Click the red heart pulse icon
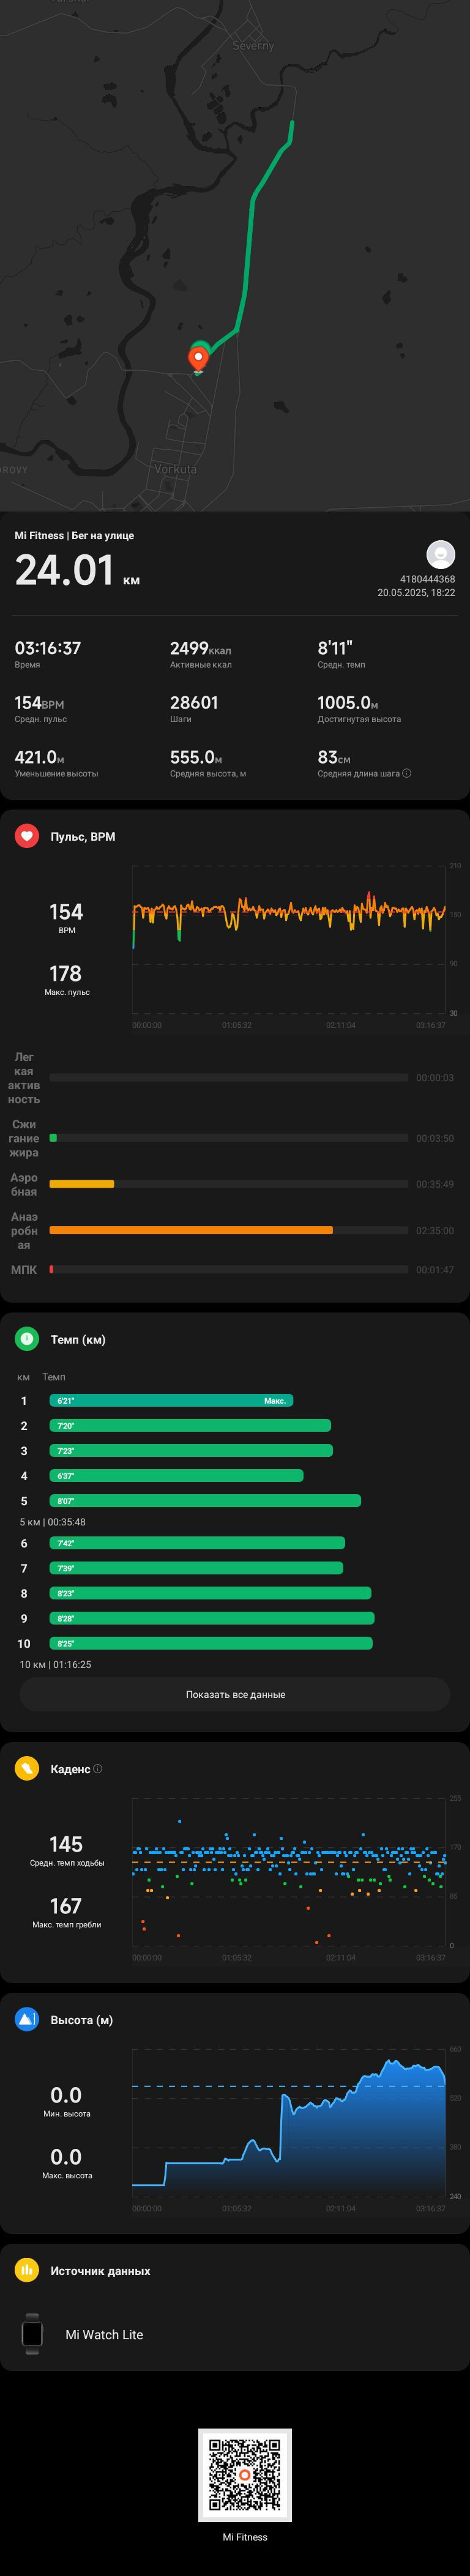 27,836
